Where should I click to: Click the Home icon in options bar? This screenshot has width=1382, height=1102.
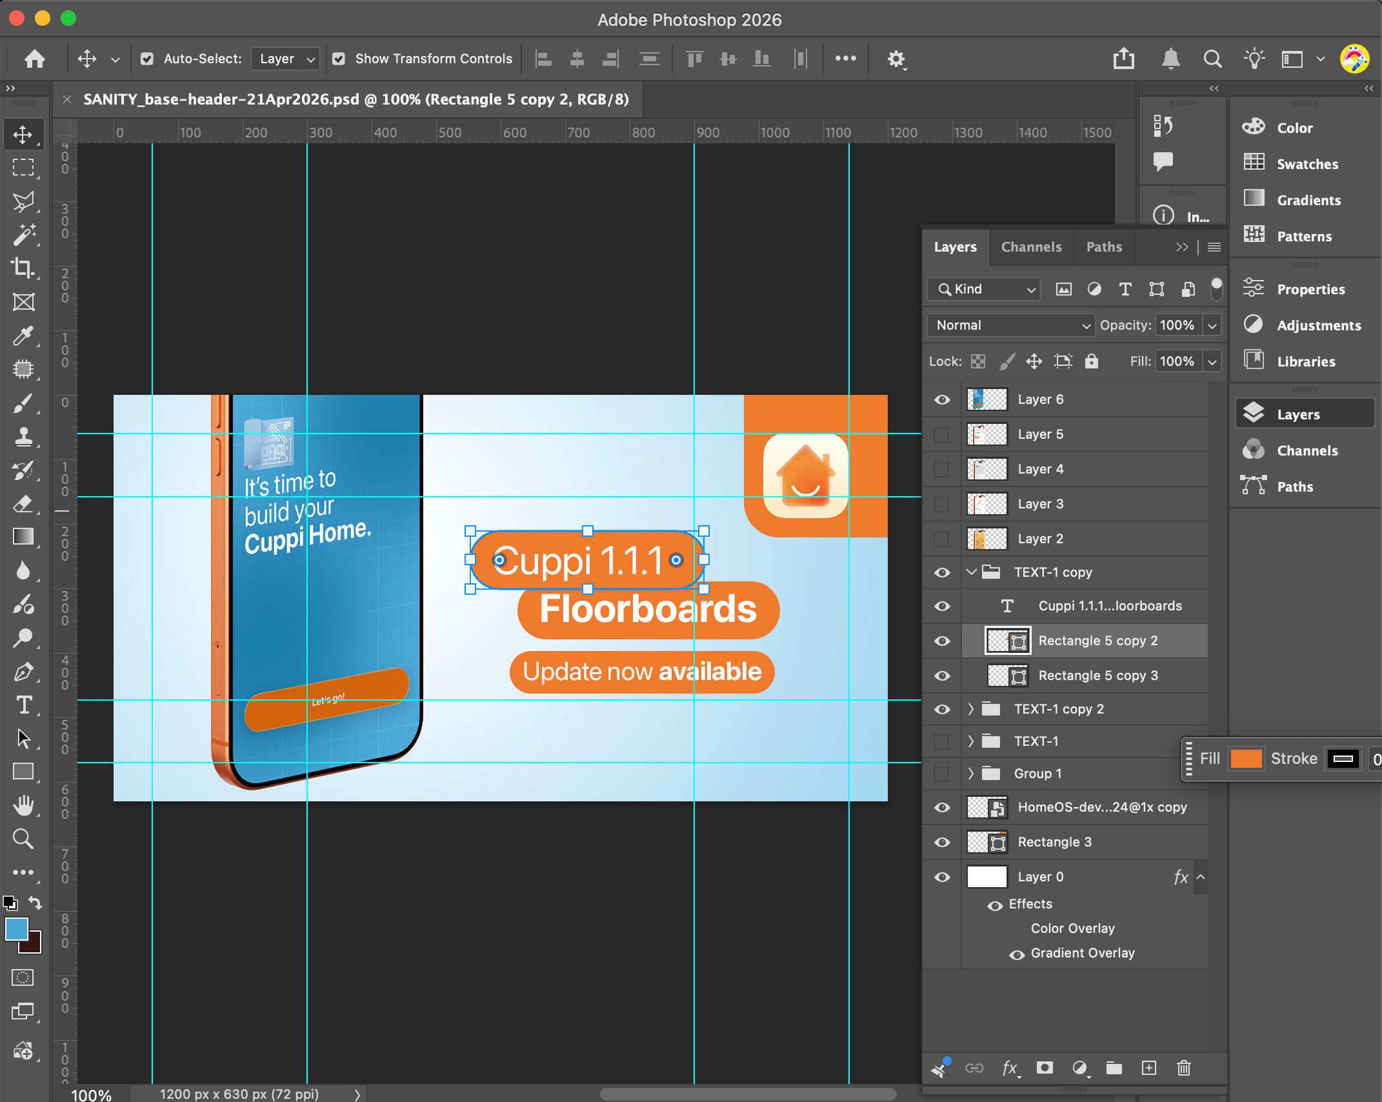tap(35, 59)
